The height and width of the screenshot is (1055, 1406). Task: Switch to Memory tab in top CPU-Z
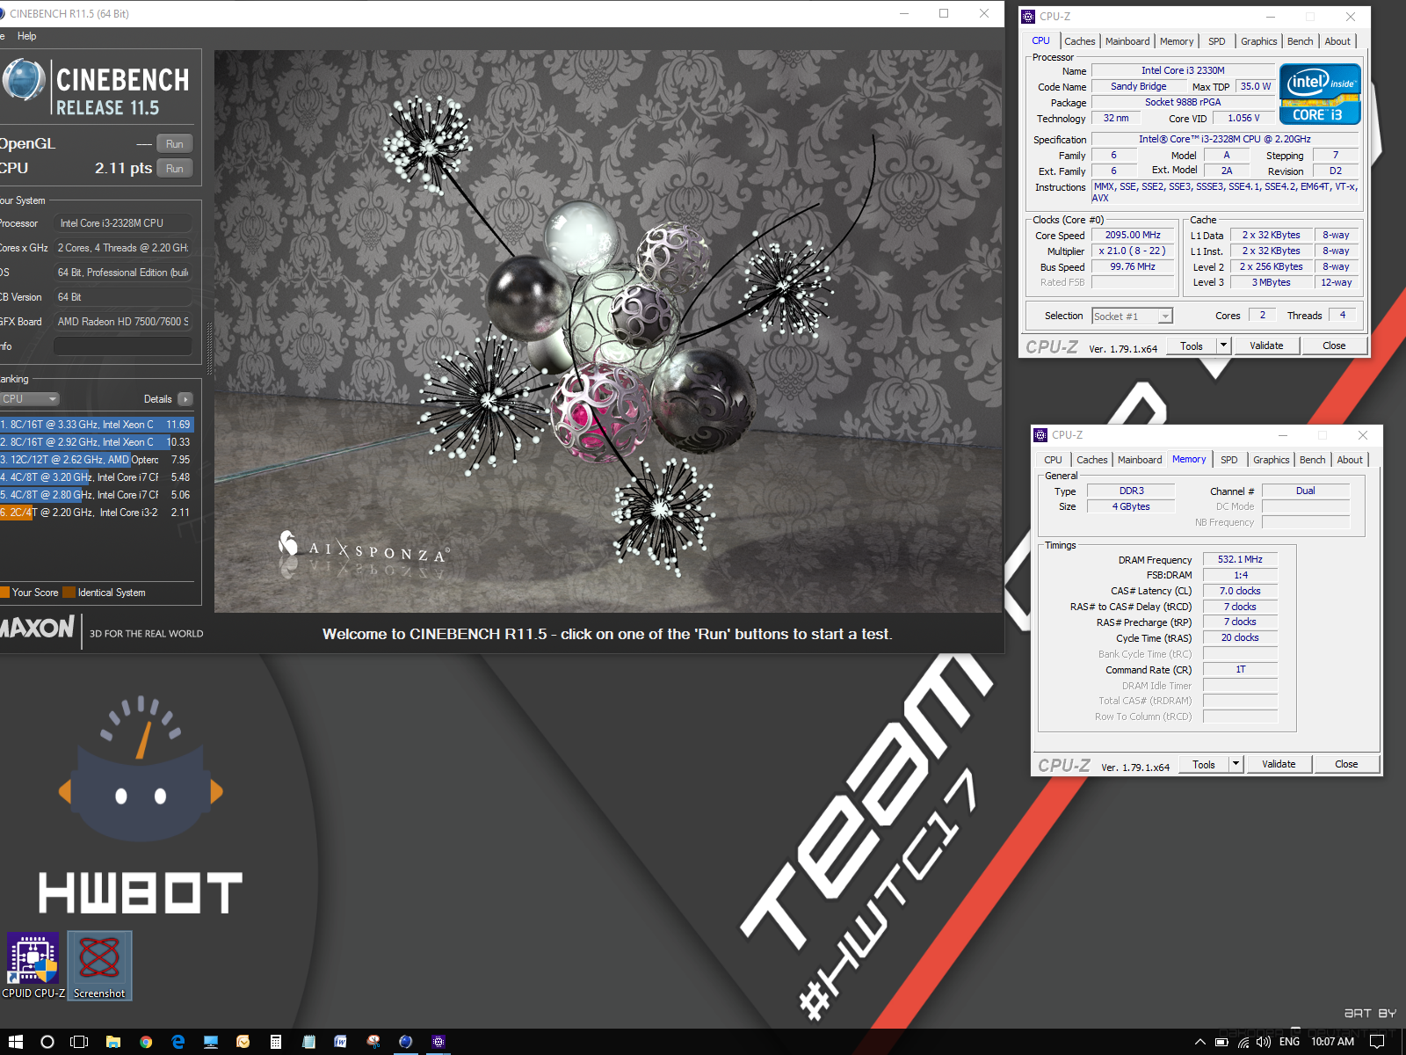[1176, 41]
